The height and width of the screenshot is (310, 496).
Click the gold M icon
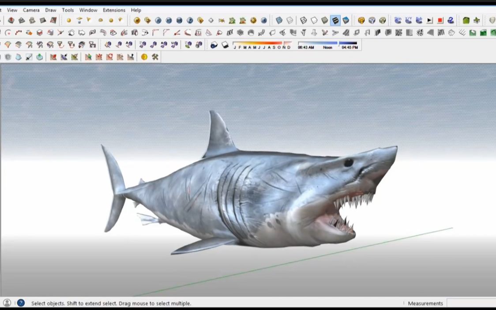tap(137, 21)
